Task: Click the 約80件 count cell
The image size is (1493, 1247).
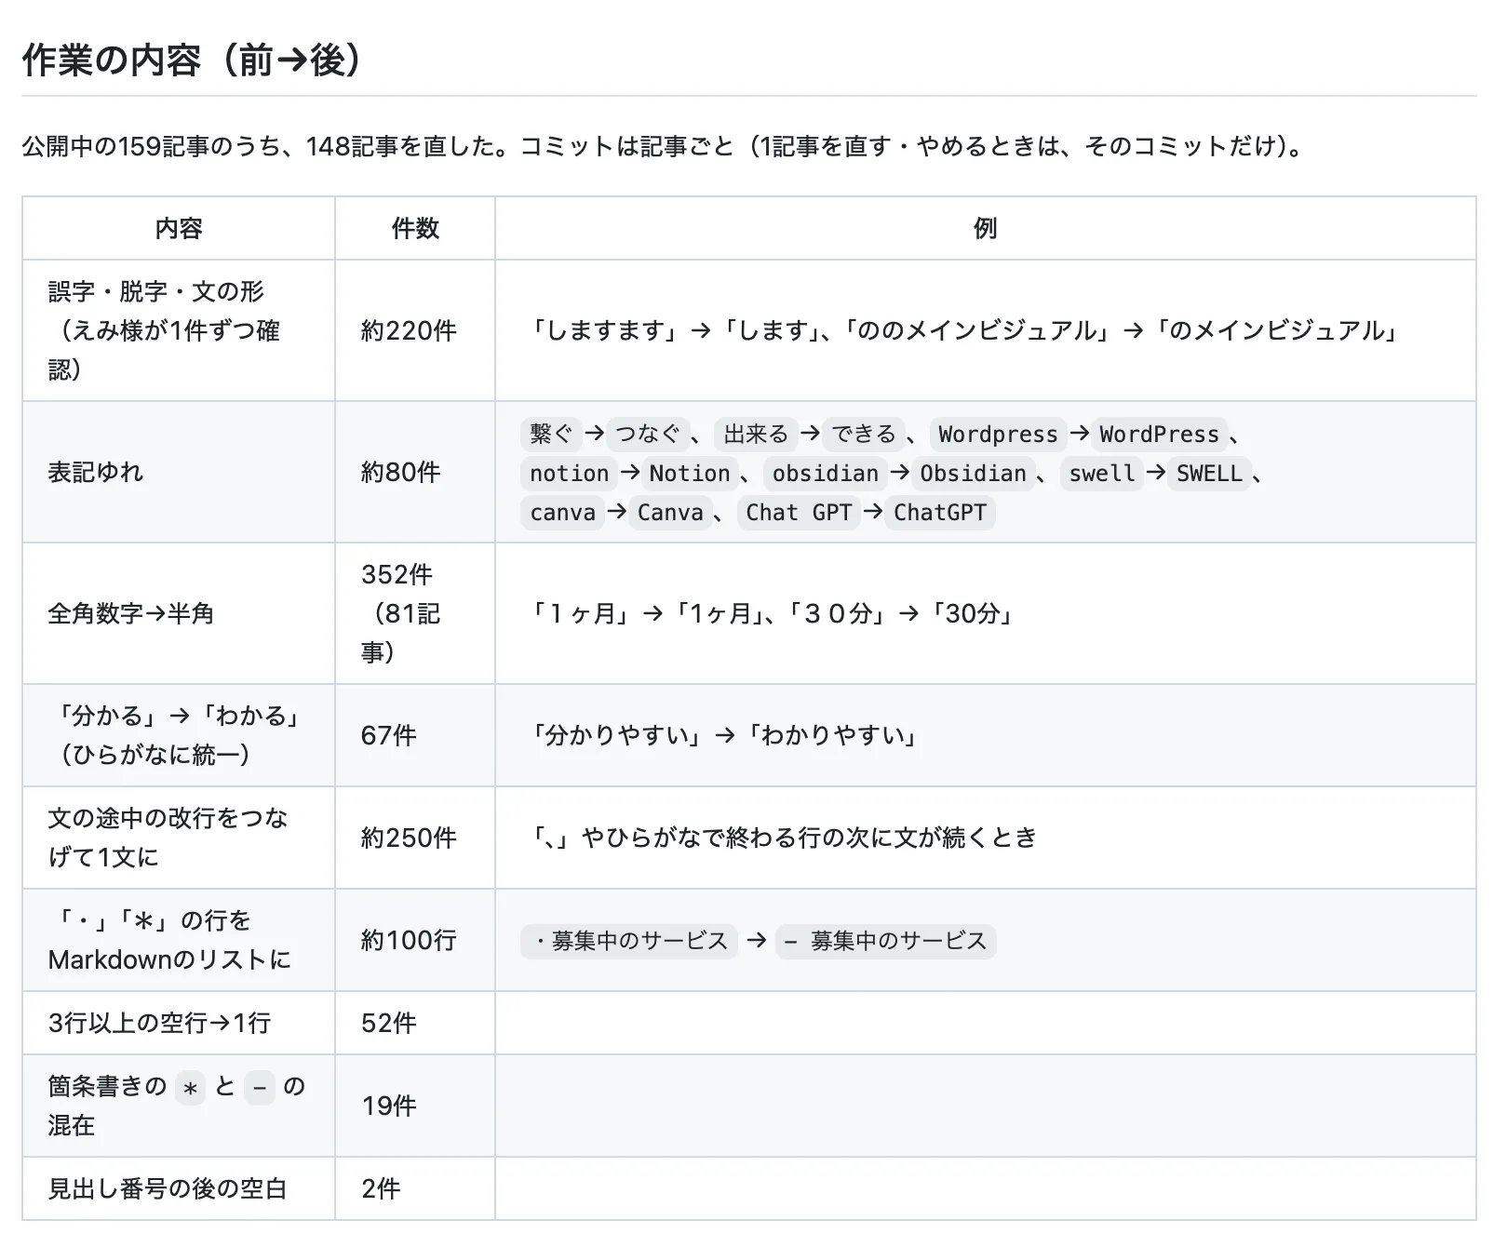Action: click(x=415, y=472)
